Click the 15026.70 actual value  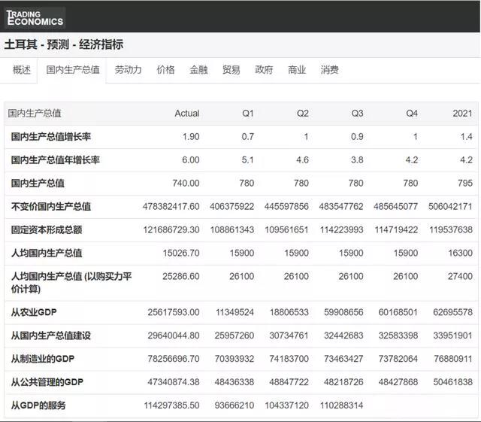click(181, 253)
